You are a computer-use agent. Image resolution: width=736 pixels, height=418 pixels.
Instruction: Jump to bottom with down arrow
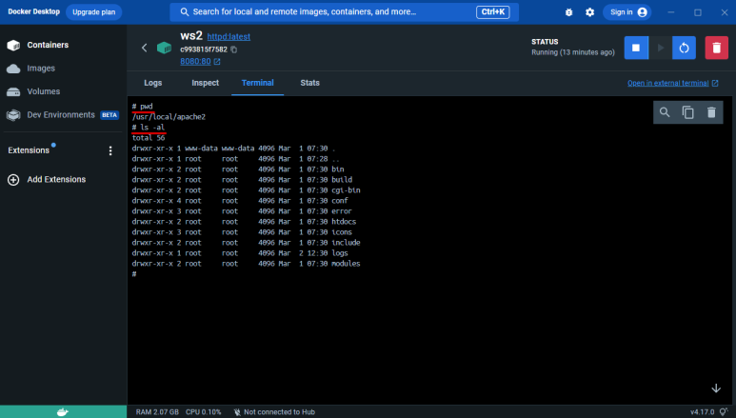pos(716,388)
